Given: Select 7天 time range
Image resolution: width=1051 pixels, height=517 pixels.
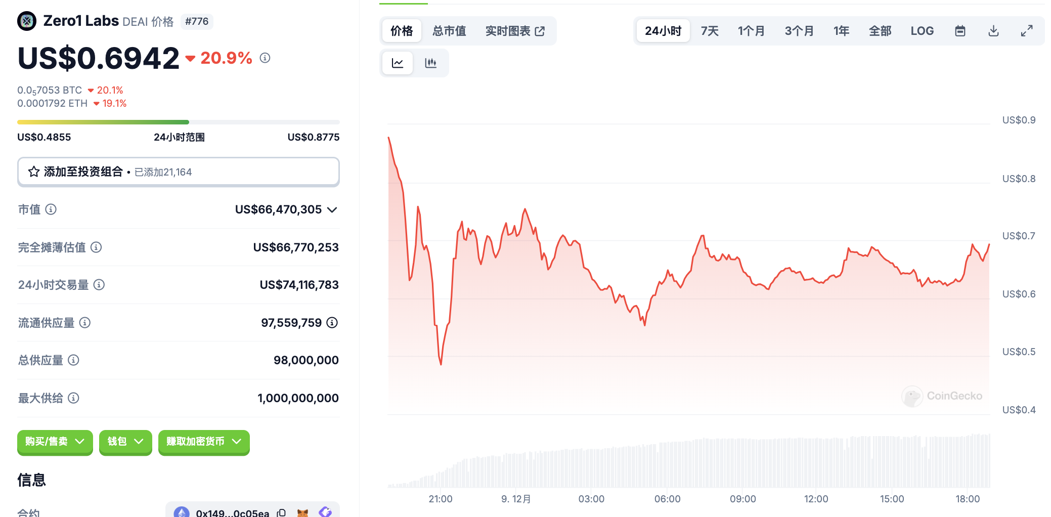Looking at the screenshot, I should (x=710, y=31).
